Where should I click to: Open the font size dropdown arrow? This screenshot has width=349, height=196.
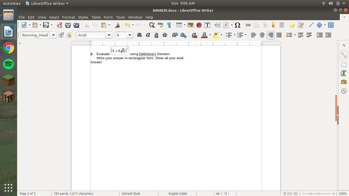(130, 35)
